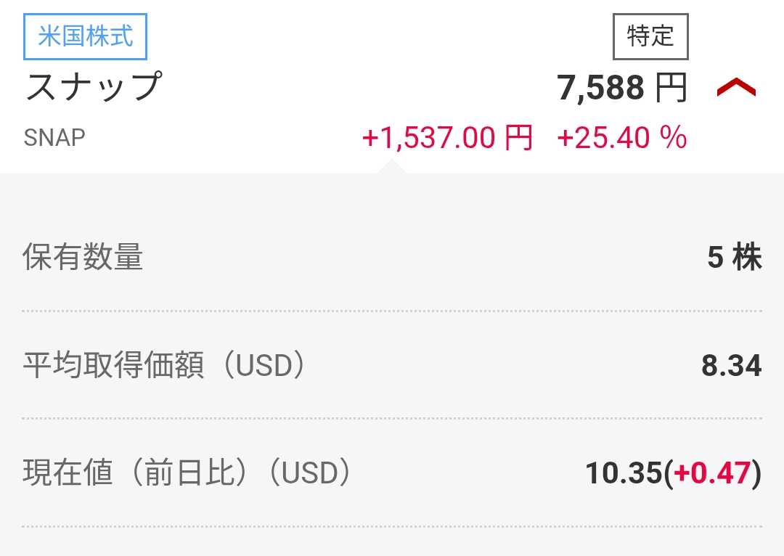
Task: Tap the 7,588 円 valuation amount
Action: click(x=600, y=89)
